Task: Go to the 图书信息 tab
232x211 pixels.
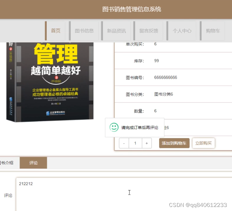Action: (x=84, y=31)
